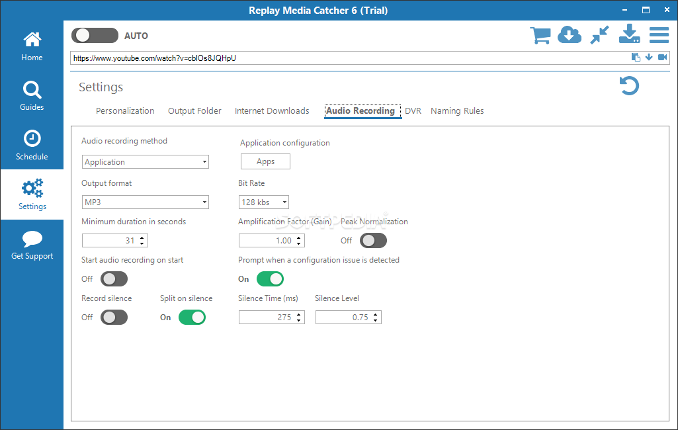
Task: Open the hamburger menu icon
Action: pos(659,35)
